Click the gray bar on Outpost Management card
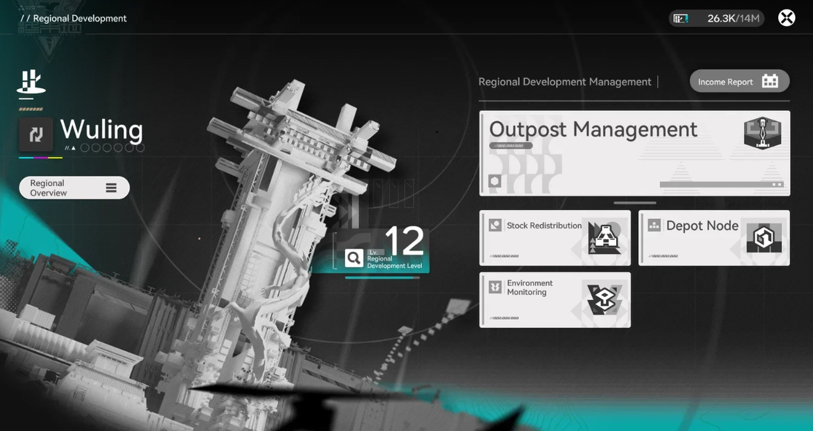813x431 pixels. click(722, 185)
